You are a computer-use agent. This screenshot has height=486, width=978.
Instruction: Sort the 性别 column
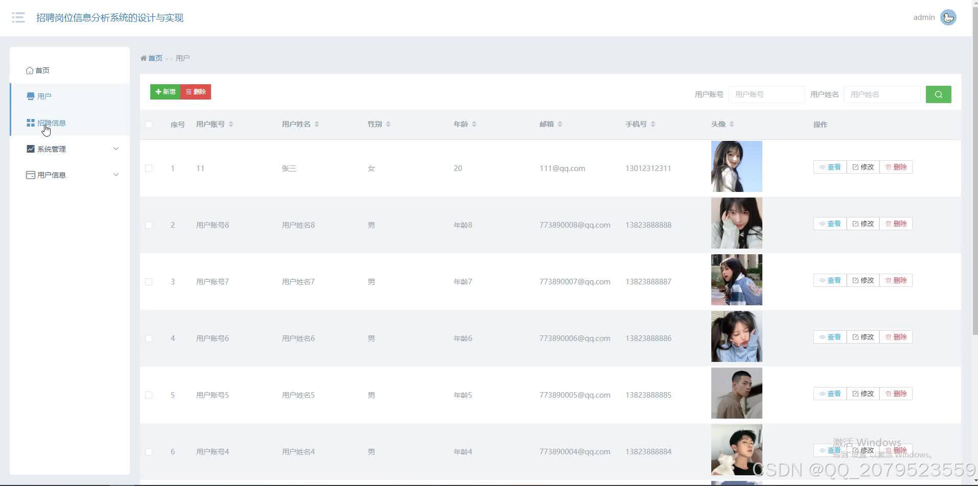click(x=388, y=124)
